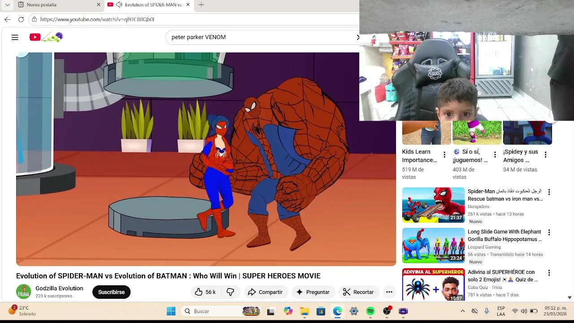Click the taskbar Buscar search box
Image resolution: width=574 pixels, height=323 pixels.
[222, 311]
